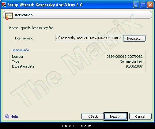Cancel the setup wizard
Viewport: 155px width, 129px height.
tap(140, 116)
